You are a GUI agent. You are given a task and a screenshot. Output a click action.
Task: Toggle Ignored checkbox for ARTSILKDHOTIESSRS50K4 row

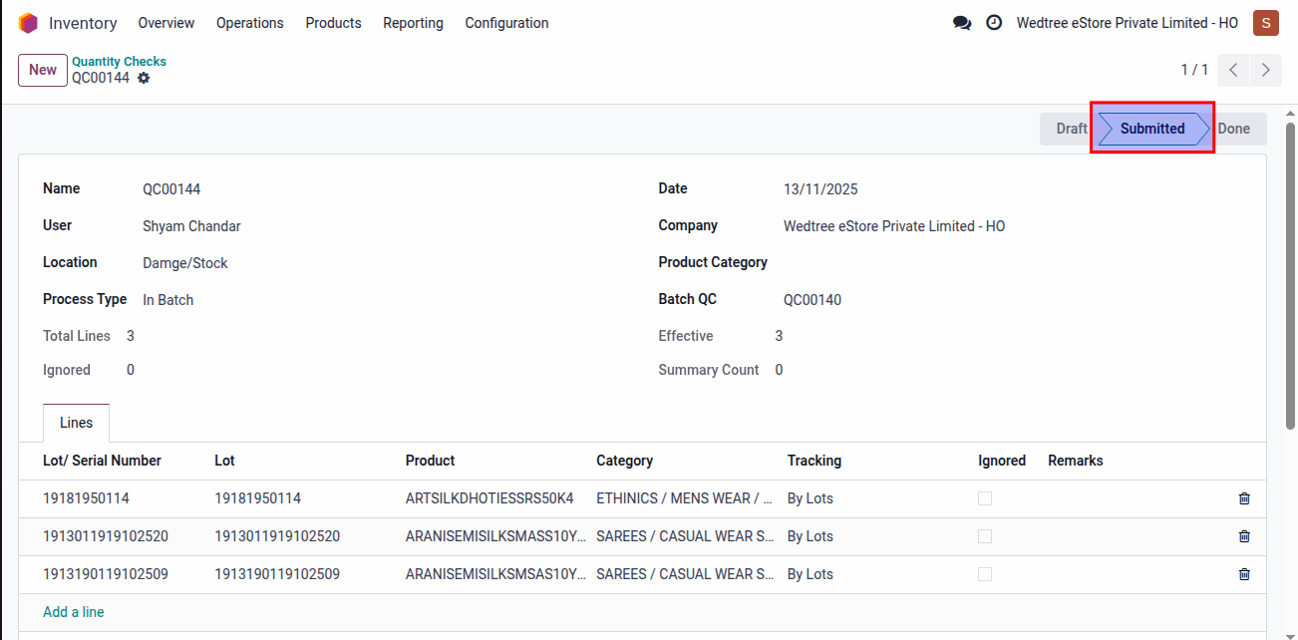click(x=985, y=498)
